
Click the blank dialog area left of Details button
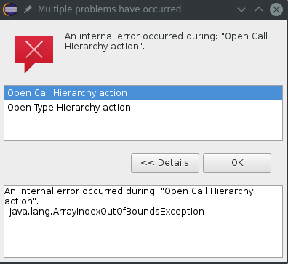point(67,163)
